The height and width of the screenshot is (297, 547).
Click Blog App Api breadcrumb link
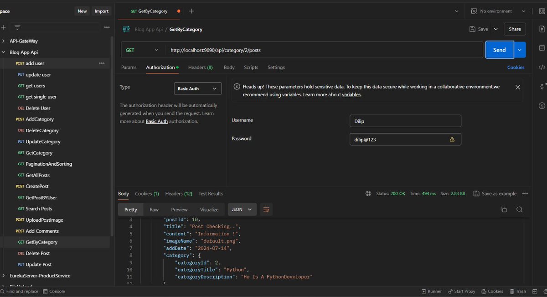pyautogui.click(x=149, y=29)
